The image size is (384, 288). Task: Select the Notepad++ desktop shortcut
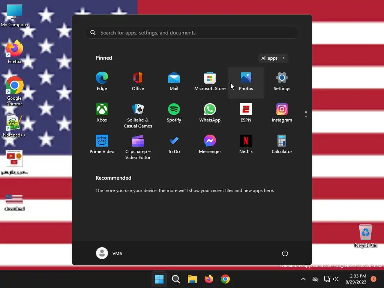pyautogui.click(x=15, y=126)
